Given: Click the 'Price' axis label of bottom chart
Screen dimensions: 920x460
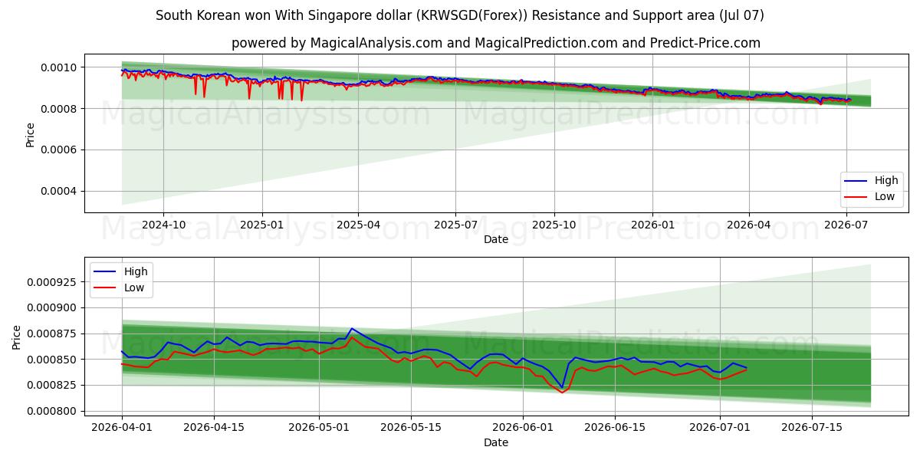Looking at the screenshot, I should tap(17, 336).
